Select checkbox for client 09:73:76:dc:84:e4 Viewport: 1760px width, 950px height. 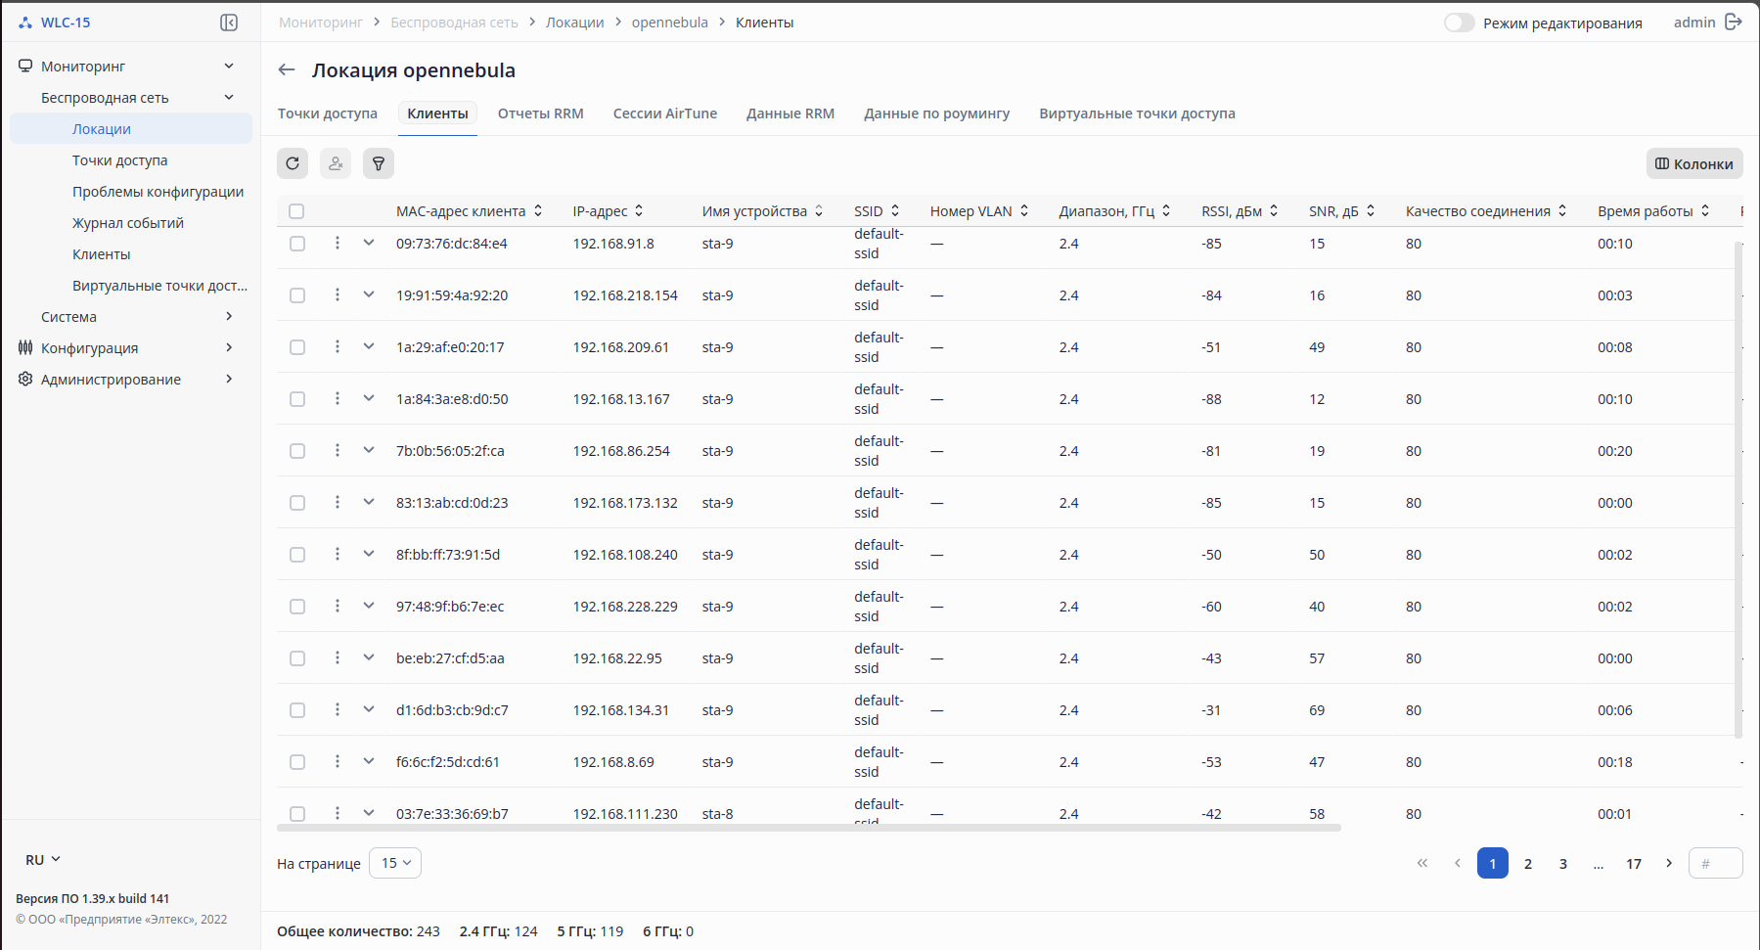pyautogui.click(x=297, y=244)
